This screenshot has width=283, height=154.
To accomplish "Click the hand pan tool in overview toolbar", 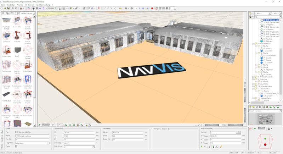I will pos(257,107).
